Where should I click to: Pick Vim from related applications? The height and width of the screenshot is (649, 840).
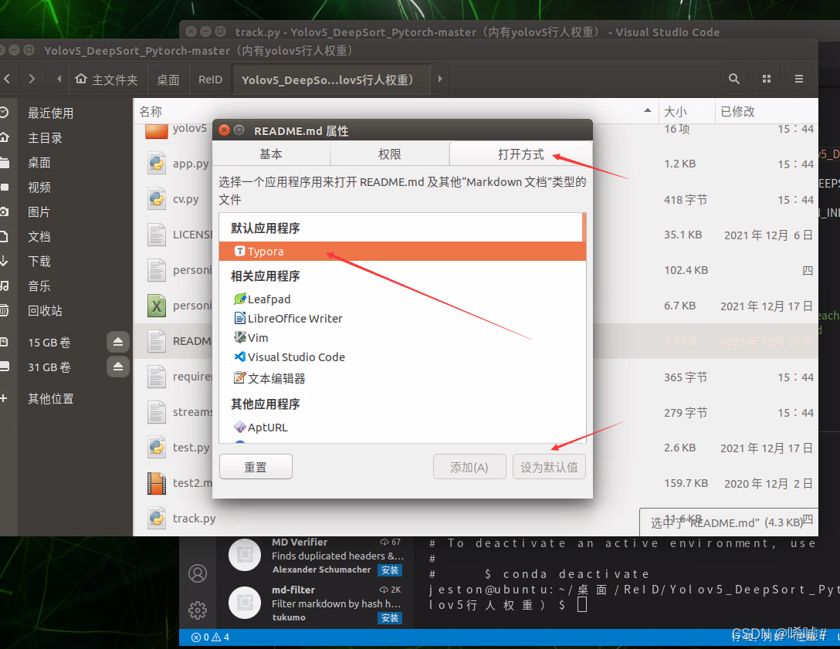click(x=401, y=338)
